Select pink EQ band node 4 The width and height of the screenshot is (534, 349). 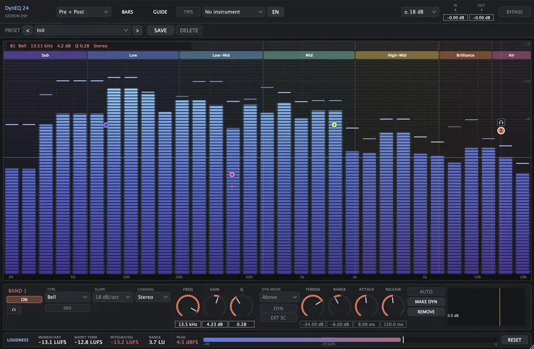[232, 174]
